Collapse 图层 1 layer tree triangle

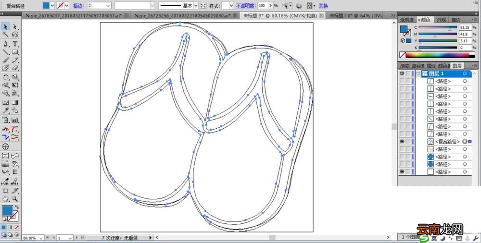click(418, 73)
